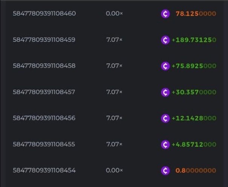This screenshot has width=228, height=187.
Task: Click the coin icon beside +189.731250
Action: click(x=165, y=40)
